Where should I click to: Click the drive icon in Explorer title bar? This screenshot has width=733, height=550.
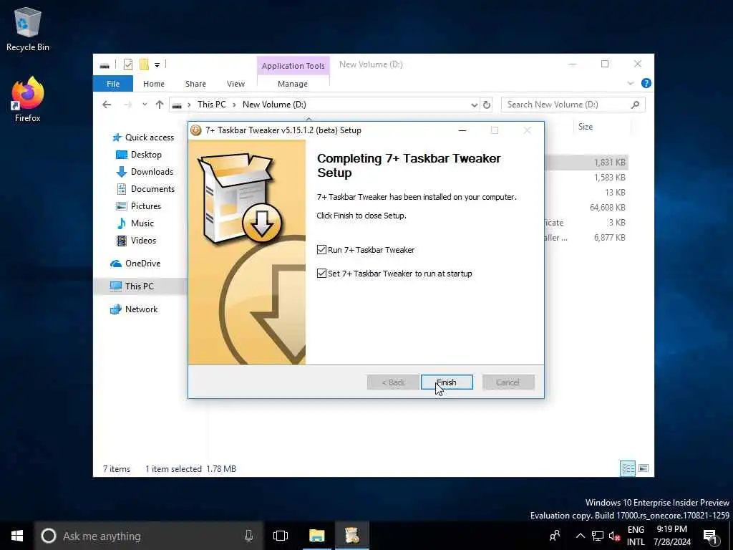point(105,65)
